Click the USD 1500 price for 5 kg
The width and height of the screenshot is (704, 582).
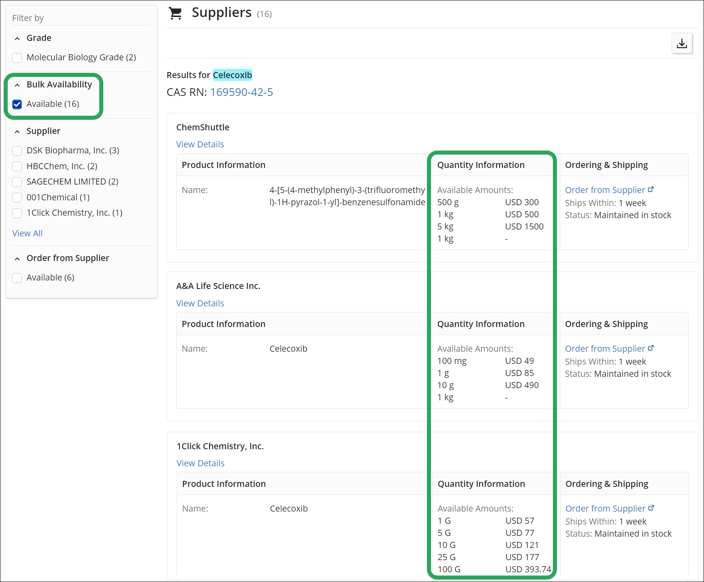(x=524, y=227)
